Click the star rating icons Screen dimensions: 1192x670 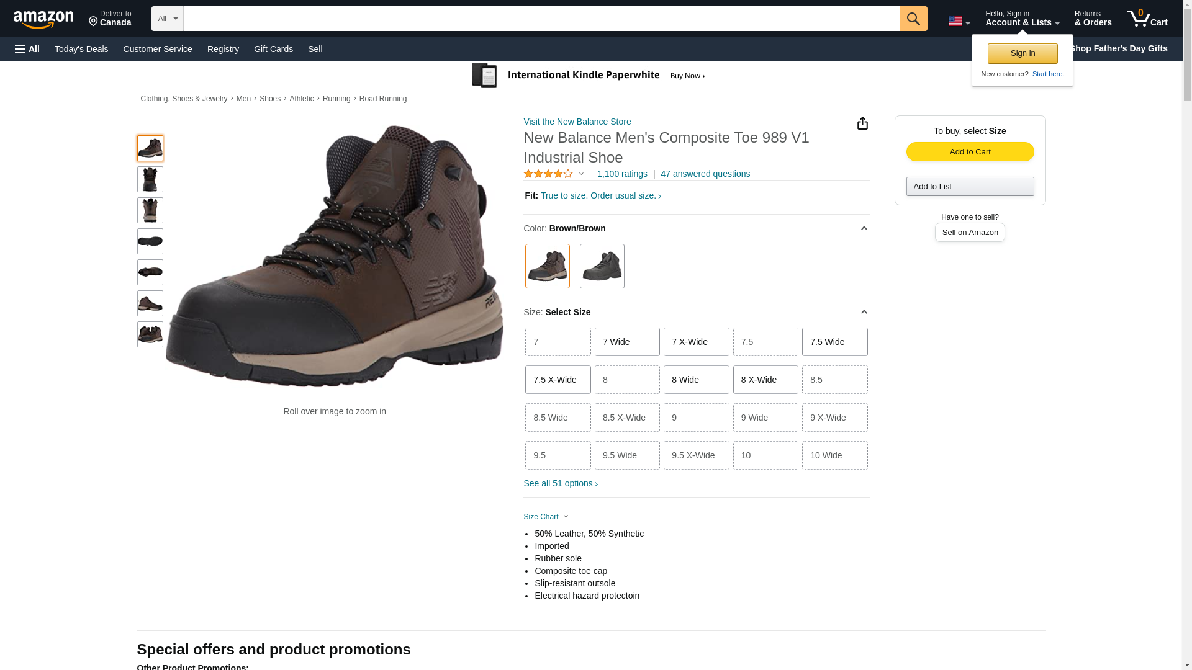coord(548,174)
